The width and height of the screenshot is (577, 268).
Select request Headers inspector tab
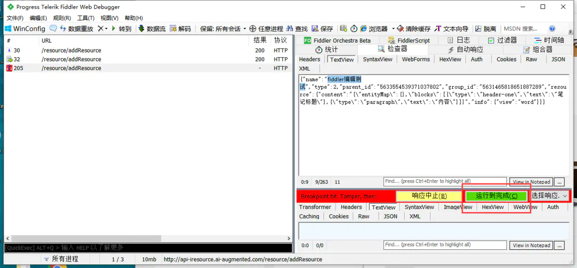click(309, 59)
